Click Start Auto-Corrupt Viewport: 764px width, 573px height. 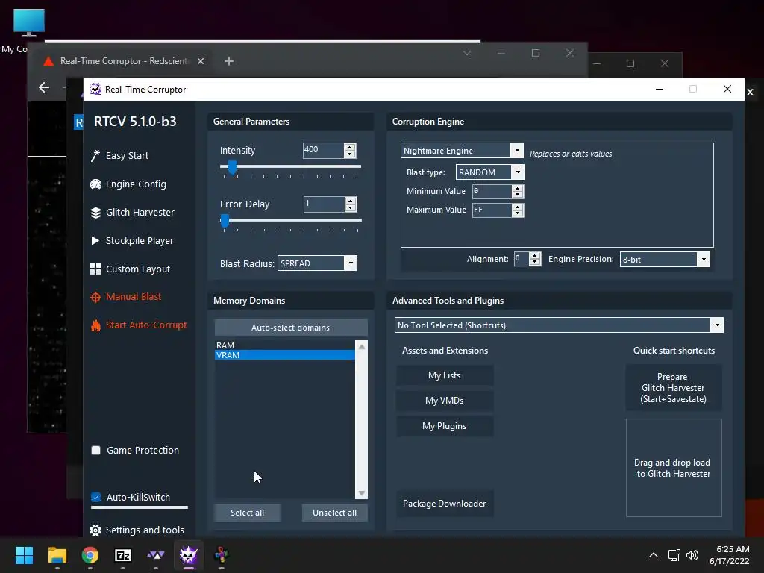(146, 325)
